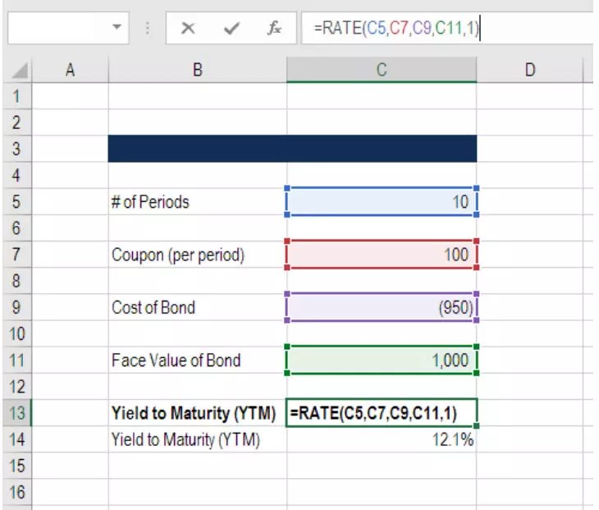Click cell C5 containing 10

(x=382, y=201)
